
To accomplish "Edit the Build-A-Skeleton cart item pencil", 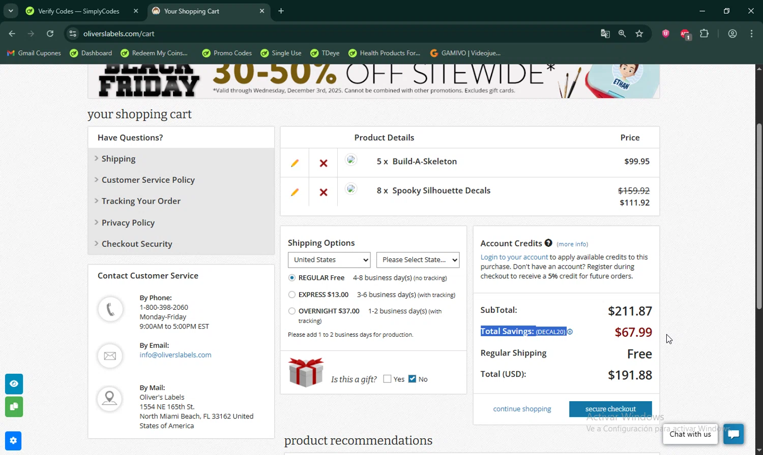I will pos(295,163).
